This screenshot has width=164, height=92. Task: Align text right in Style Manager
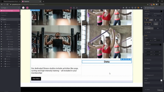(156, 20)
